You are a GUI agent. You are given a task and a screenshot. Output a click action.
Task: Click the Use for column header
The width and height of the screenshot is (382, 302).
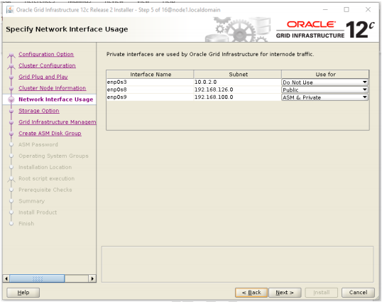tap(325, 75)
